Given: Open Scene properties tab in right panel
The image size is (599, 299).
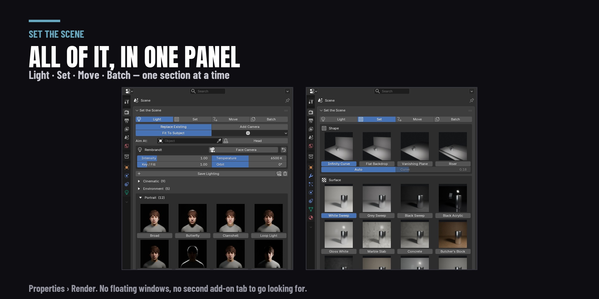Looking at the screenshot, I should [x=311, y=138].
